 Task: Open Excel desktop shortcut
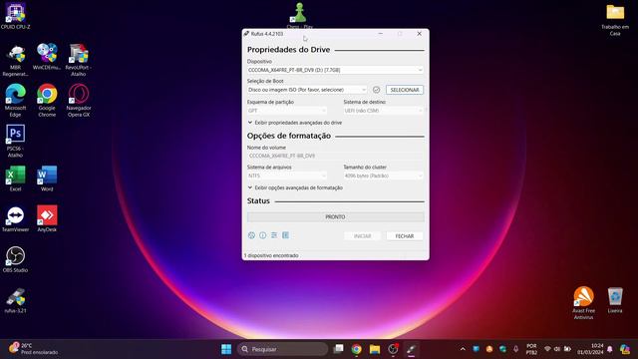pyautogui.click(x=16, y=179)
